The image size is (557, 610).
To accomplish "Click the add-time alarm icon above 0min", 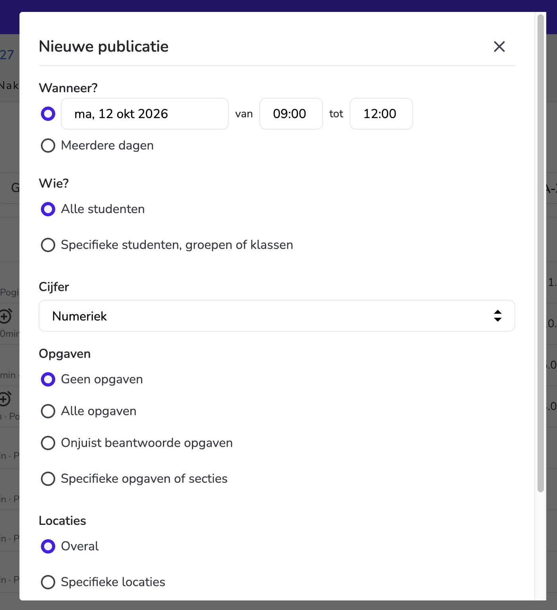I will click(6, 316).
